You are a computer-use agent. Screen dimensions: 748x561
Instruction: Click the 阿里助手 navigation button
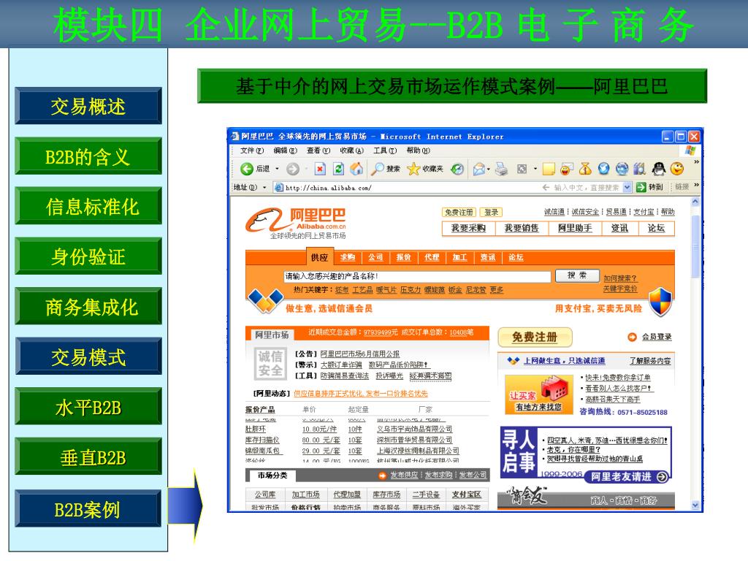(576, 228)
